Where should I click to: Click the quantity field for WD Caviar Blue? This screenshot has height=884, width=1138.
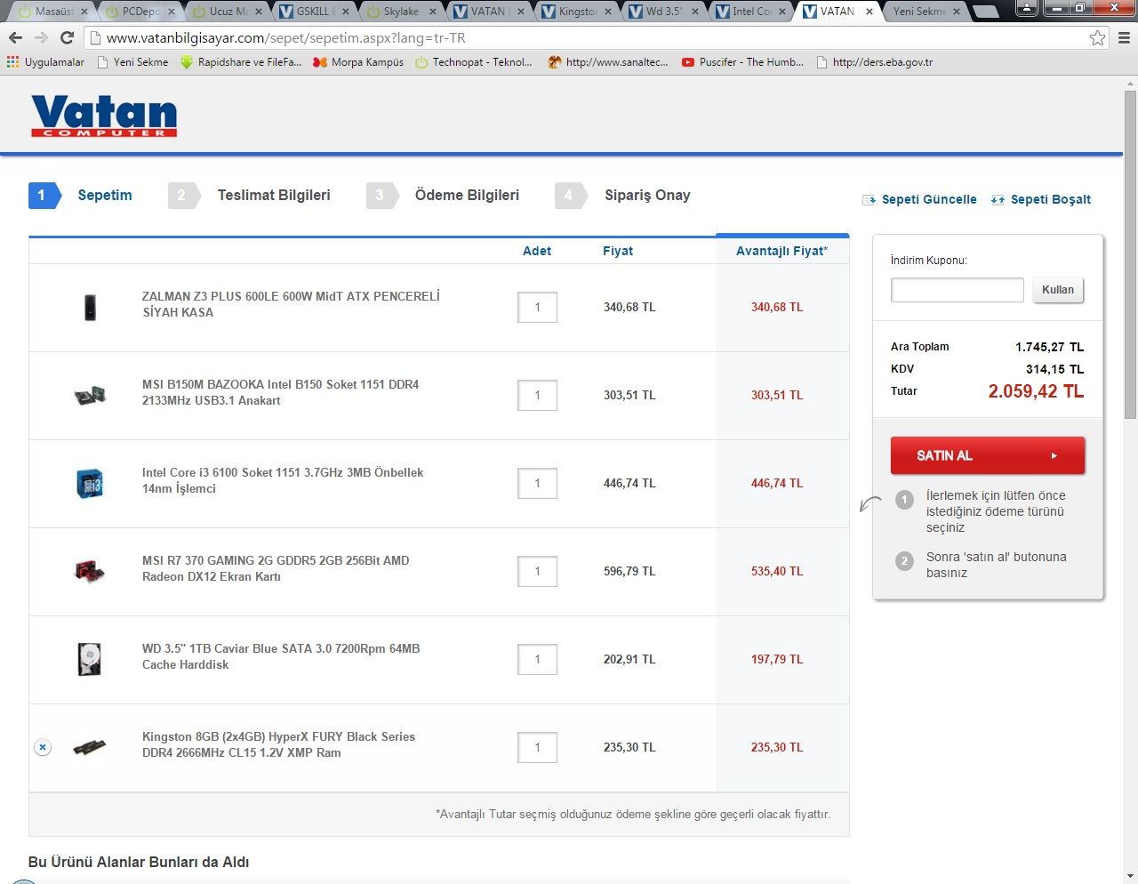537,659
